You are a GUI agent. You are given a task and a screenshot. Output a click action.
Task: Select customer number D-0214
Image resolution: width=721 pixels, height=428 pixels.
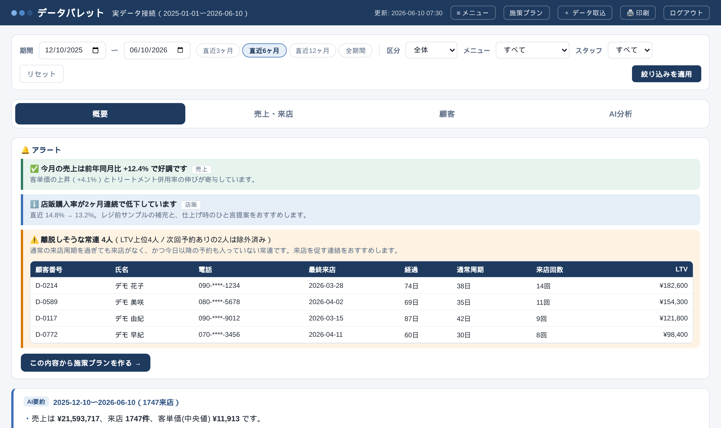tap(46, 286)
